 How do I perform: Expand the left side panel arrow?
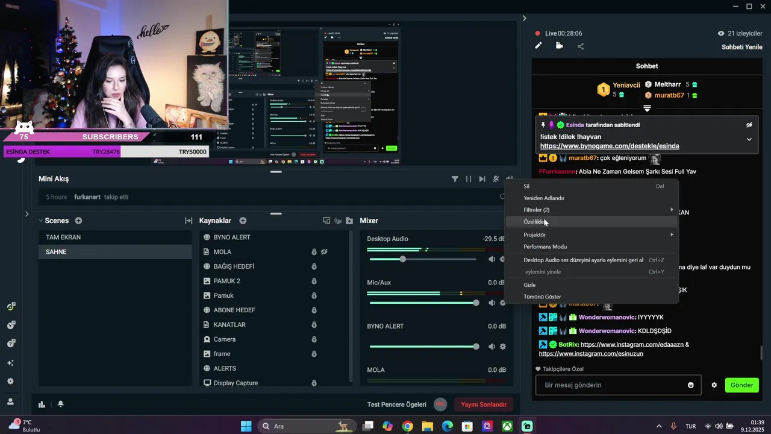[27, 214]
